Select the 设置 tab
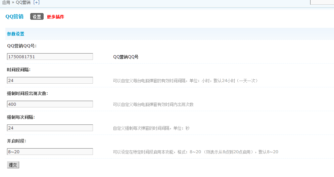 pos(37,16)
